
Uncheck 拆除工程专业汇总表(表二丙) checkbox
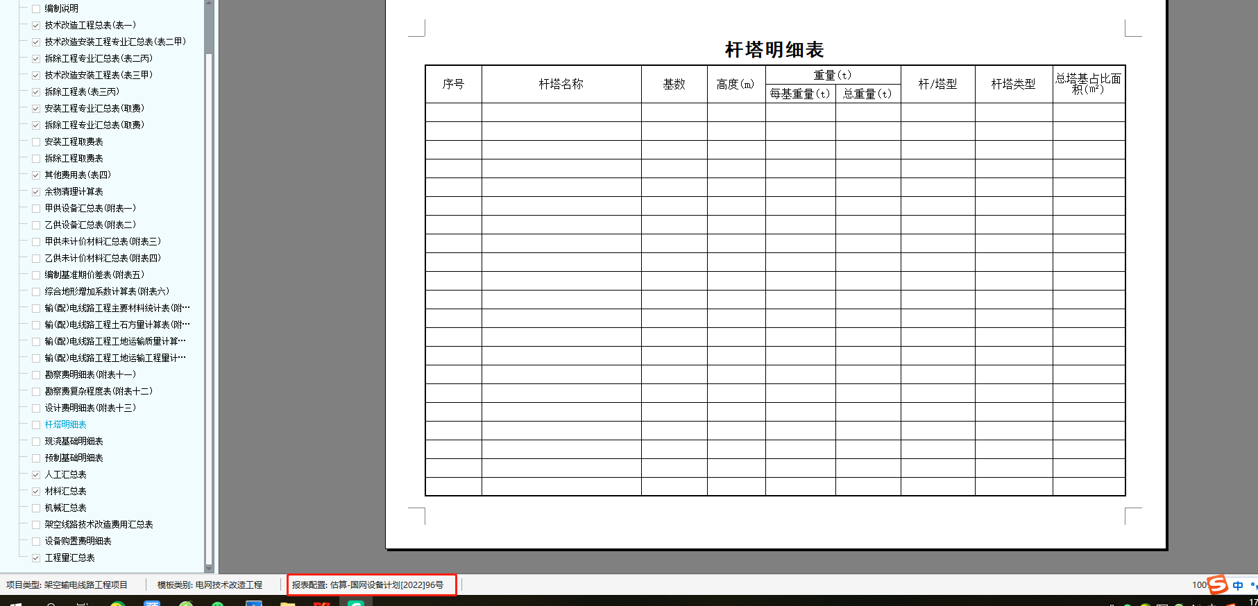coord(36,59)
